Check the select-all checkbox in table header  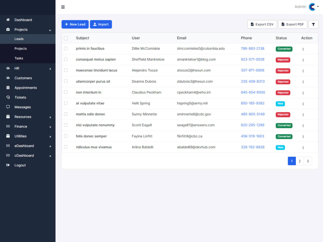click(66, 38)
